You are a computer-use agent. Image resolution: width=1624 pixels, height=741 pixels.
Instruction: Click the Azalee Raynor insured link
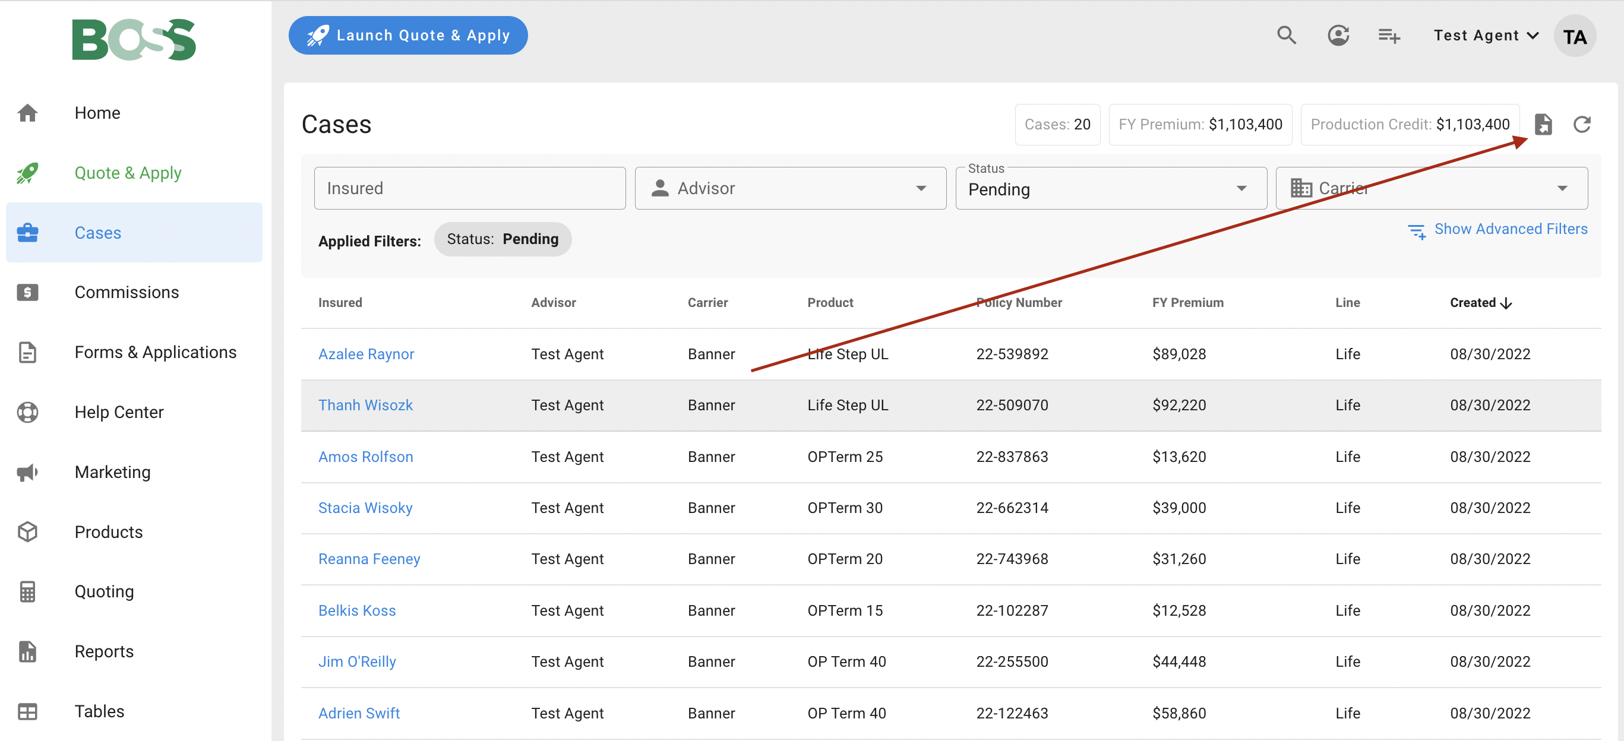366,354
